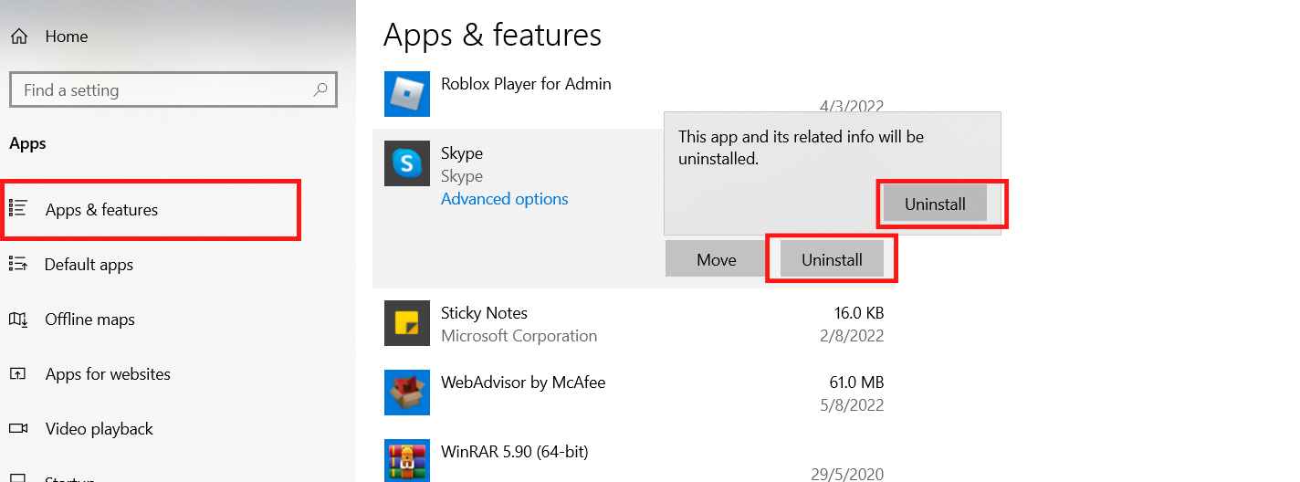Go to Offline maps settings
The image size is (1300, 482).
click(x=89, y=320)
